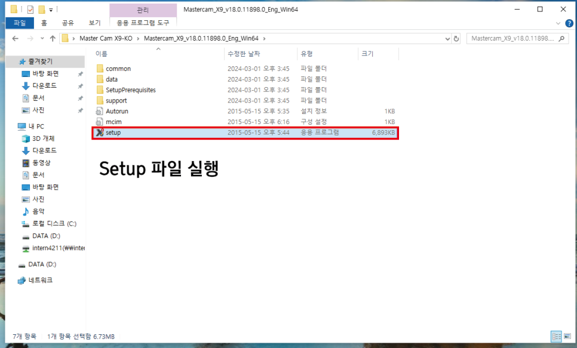This screenshot has width=577, height=348.
Task: Open the 홈 ribbon tab
Action: coord(44,23)
